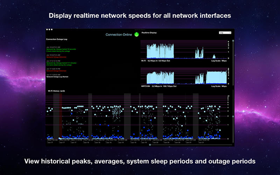Viewport: 280px width, 175px height.
Task: Click the WRT310N '3.2 Mbps In' speed readout
Action: 156,86
